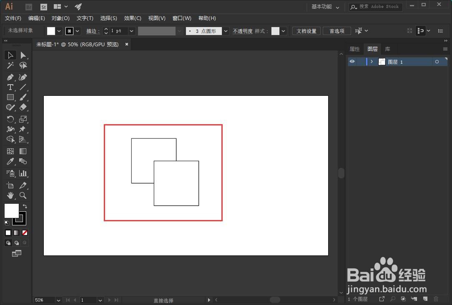The height and width of the screenshot is (305, 452).
Task: Select the Zoom tool
Action: (x=23, y=195)
